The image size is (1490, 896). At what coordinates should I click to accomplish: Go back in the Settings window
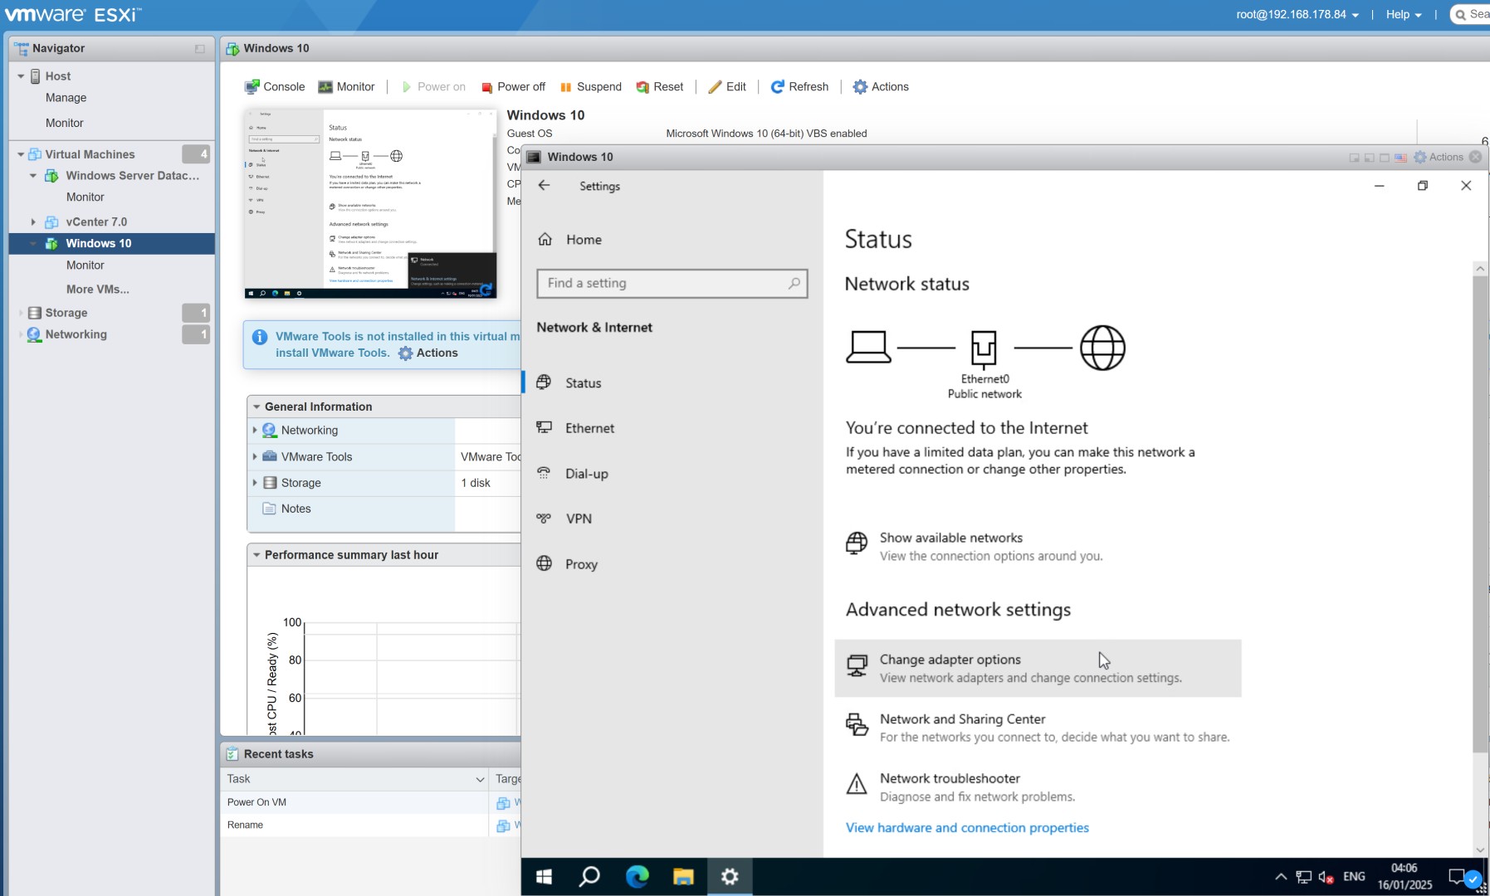click(544, 186)
